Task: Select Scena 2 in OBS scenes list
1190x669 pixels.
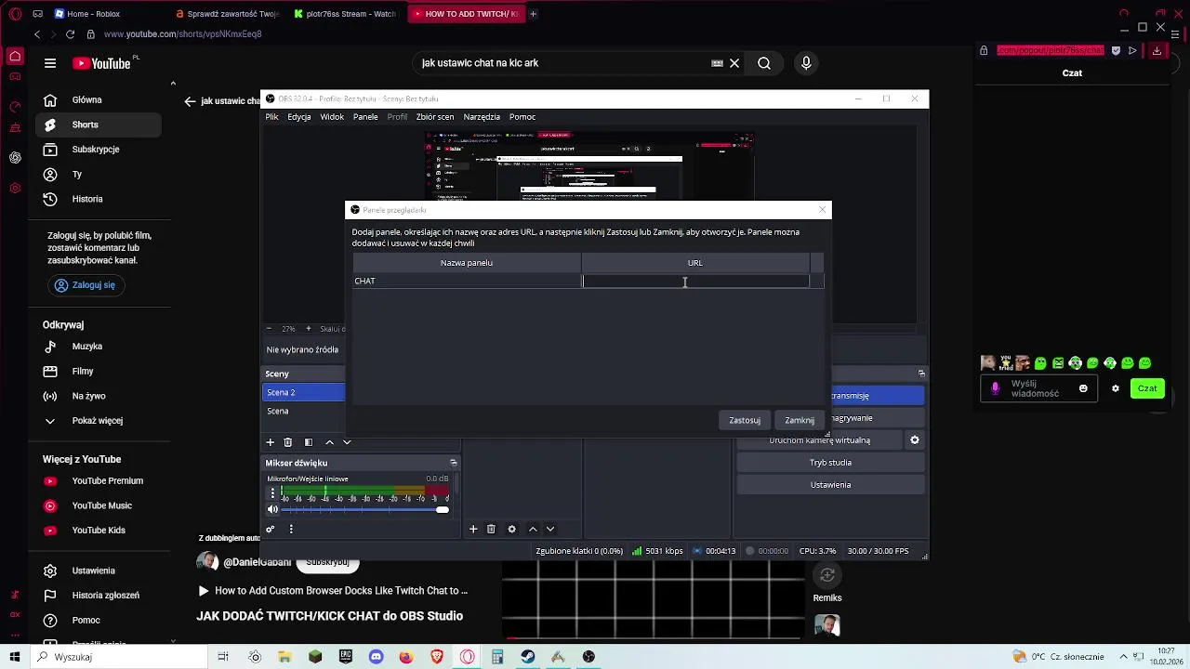Action: 304,392
